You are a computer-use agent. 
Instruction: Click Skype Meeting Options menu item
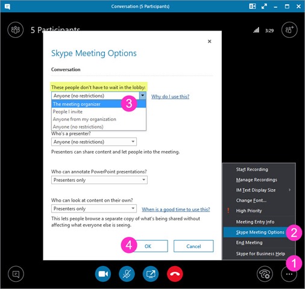[x=259, y=232]
